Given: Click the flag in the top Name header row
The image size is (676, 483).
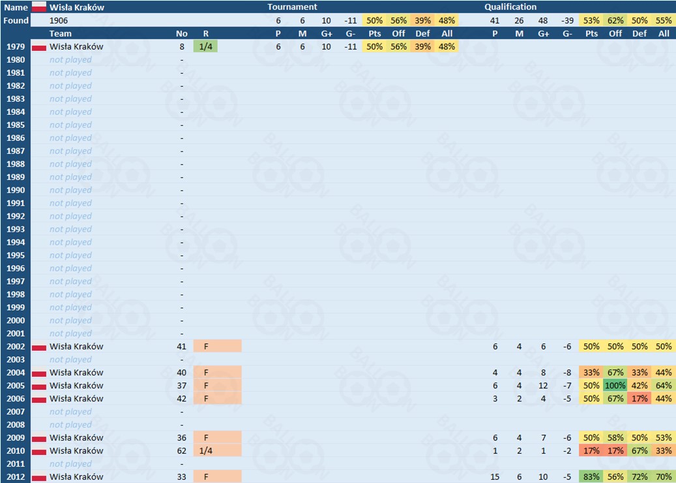Looking at the screenshot, I should [39, 7].
